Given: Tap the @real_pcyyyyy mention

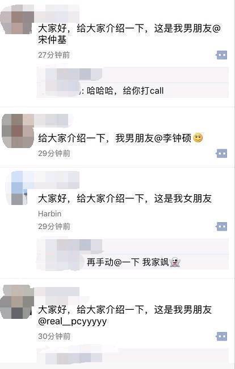Looking at the screenshot, I should (x=73, y=322).
